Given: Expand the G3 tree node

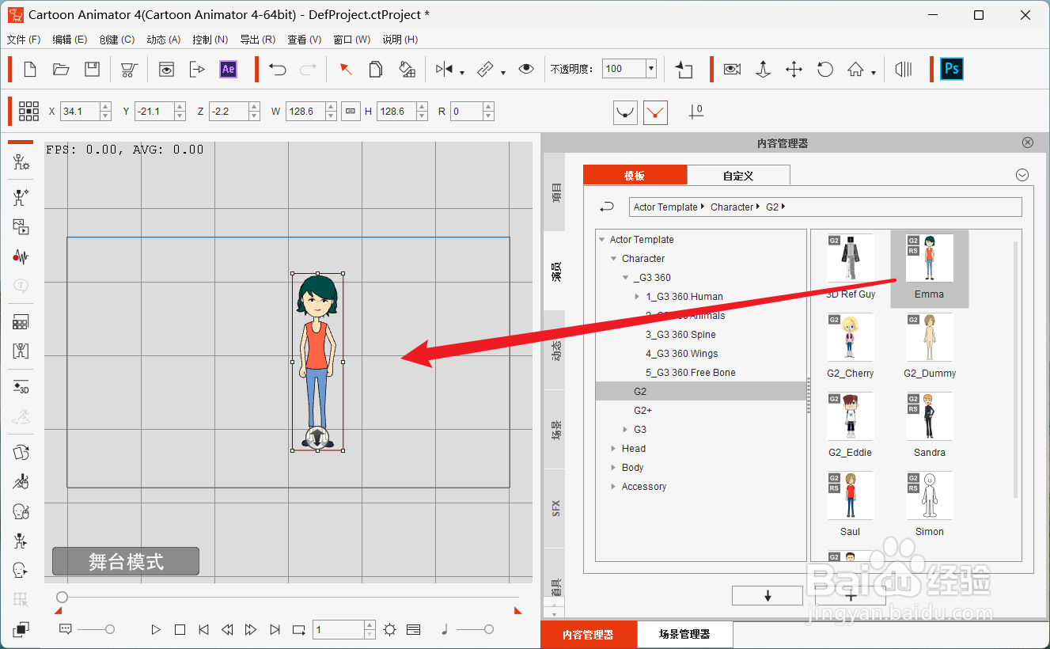Looking at the screenshot, I should (x=625, y=430).
